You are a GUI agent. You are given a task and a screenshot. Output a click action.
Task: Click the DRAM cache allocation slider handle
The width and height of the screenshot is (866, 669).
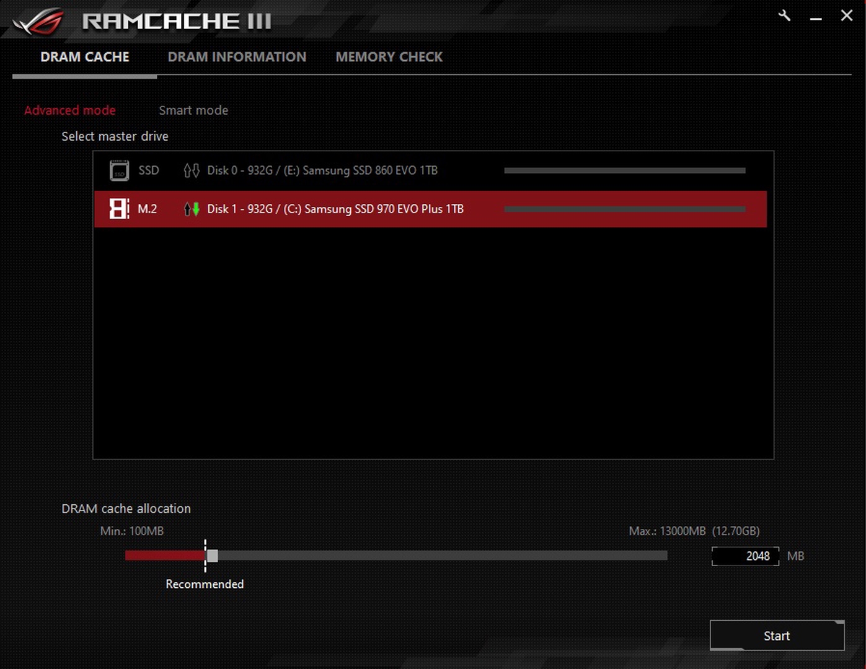212,556
